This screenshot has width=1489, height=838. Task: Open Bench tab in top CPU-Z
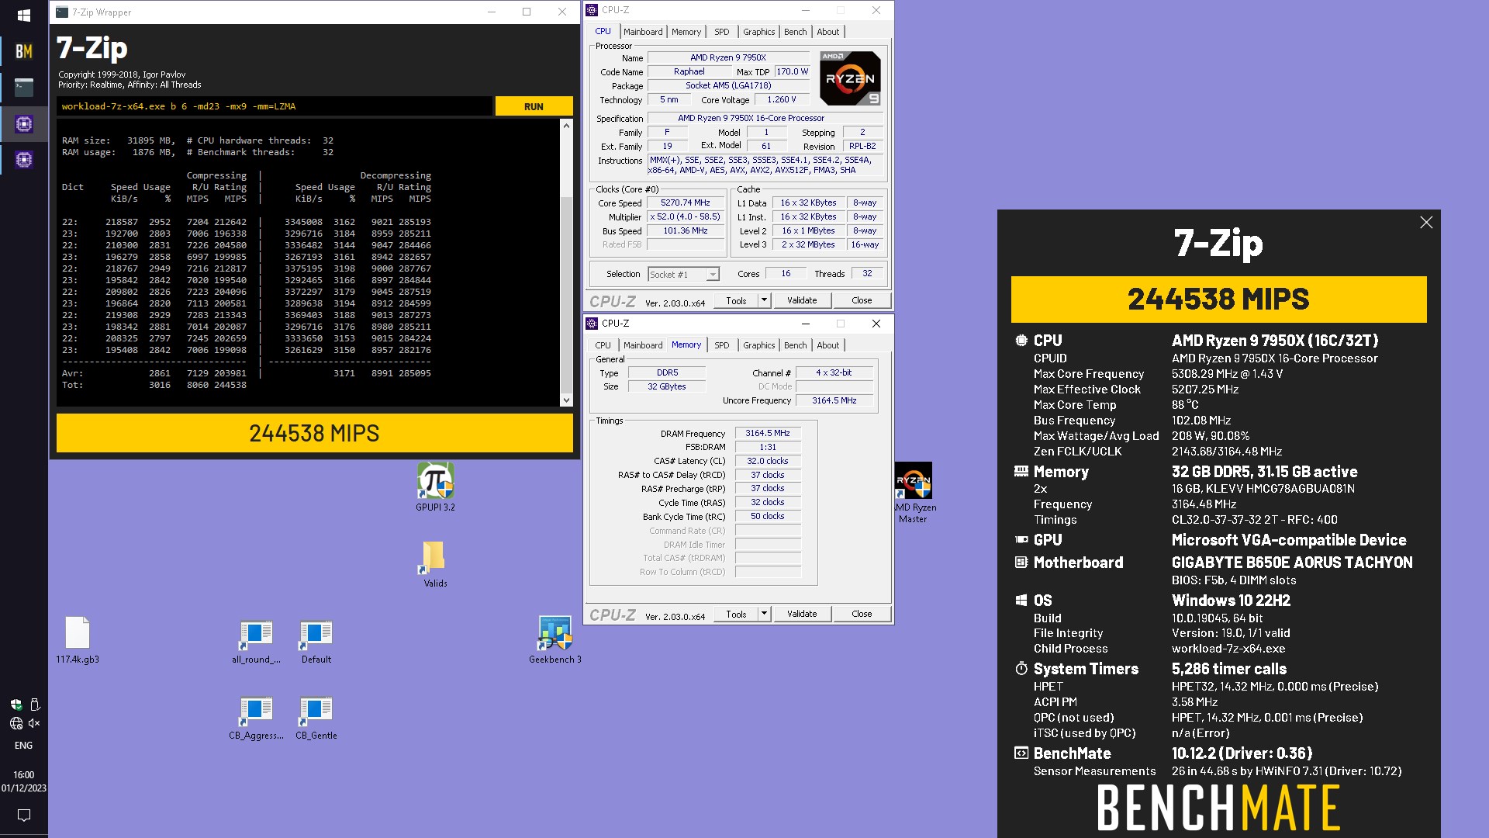[795, 32]
